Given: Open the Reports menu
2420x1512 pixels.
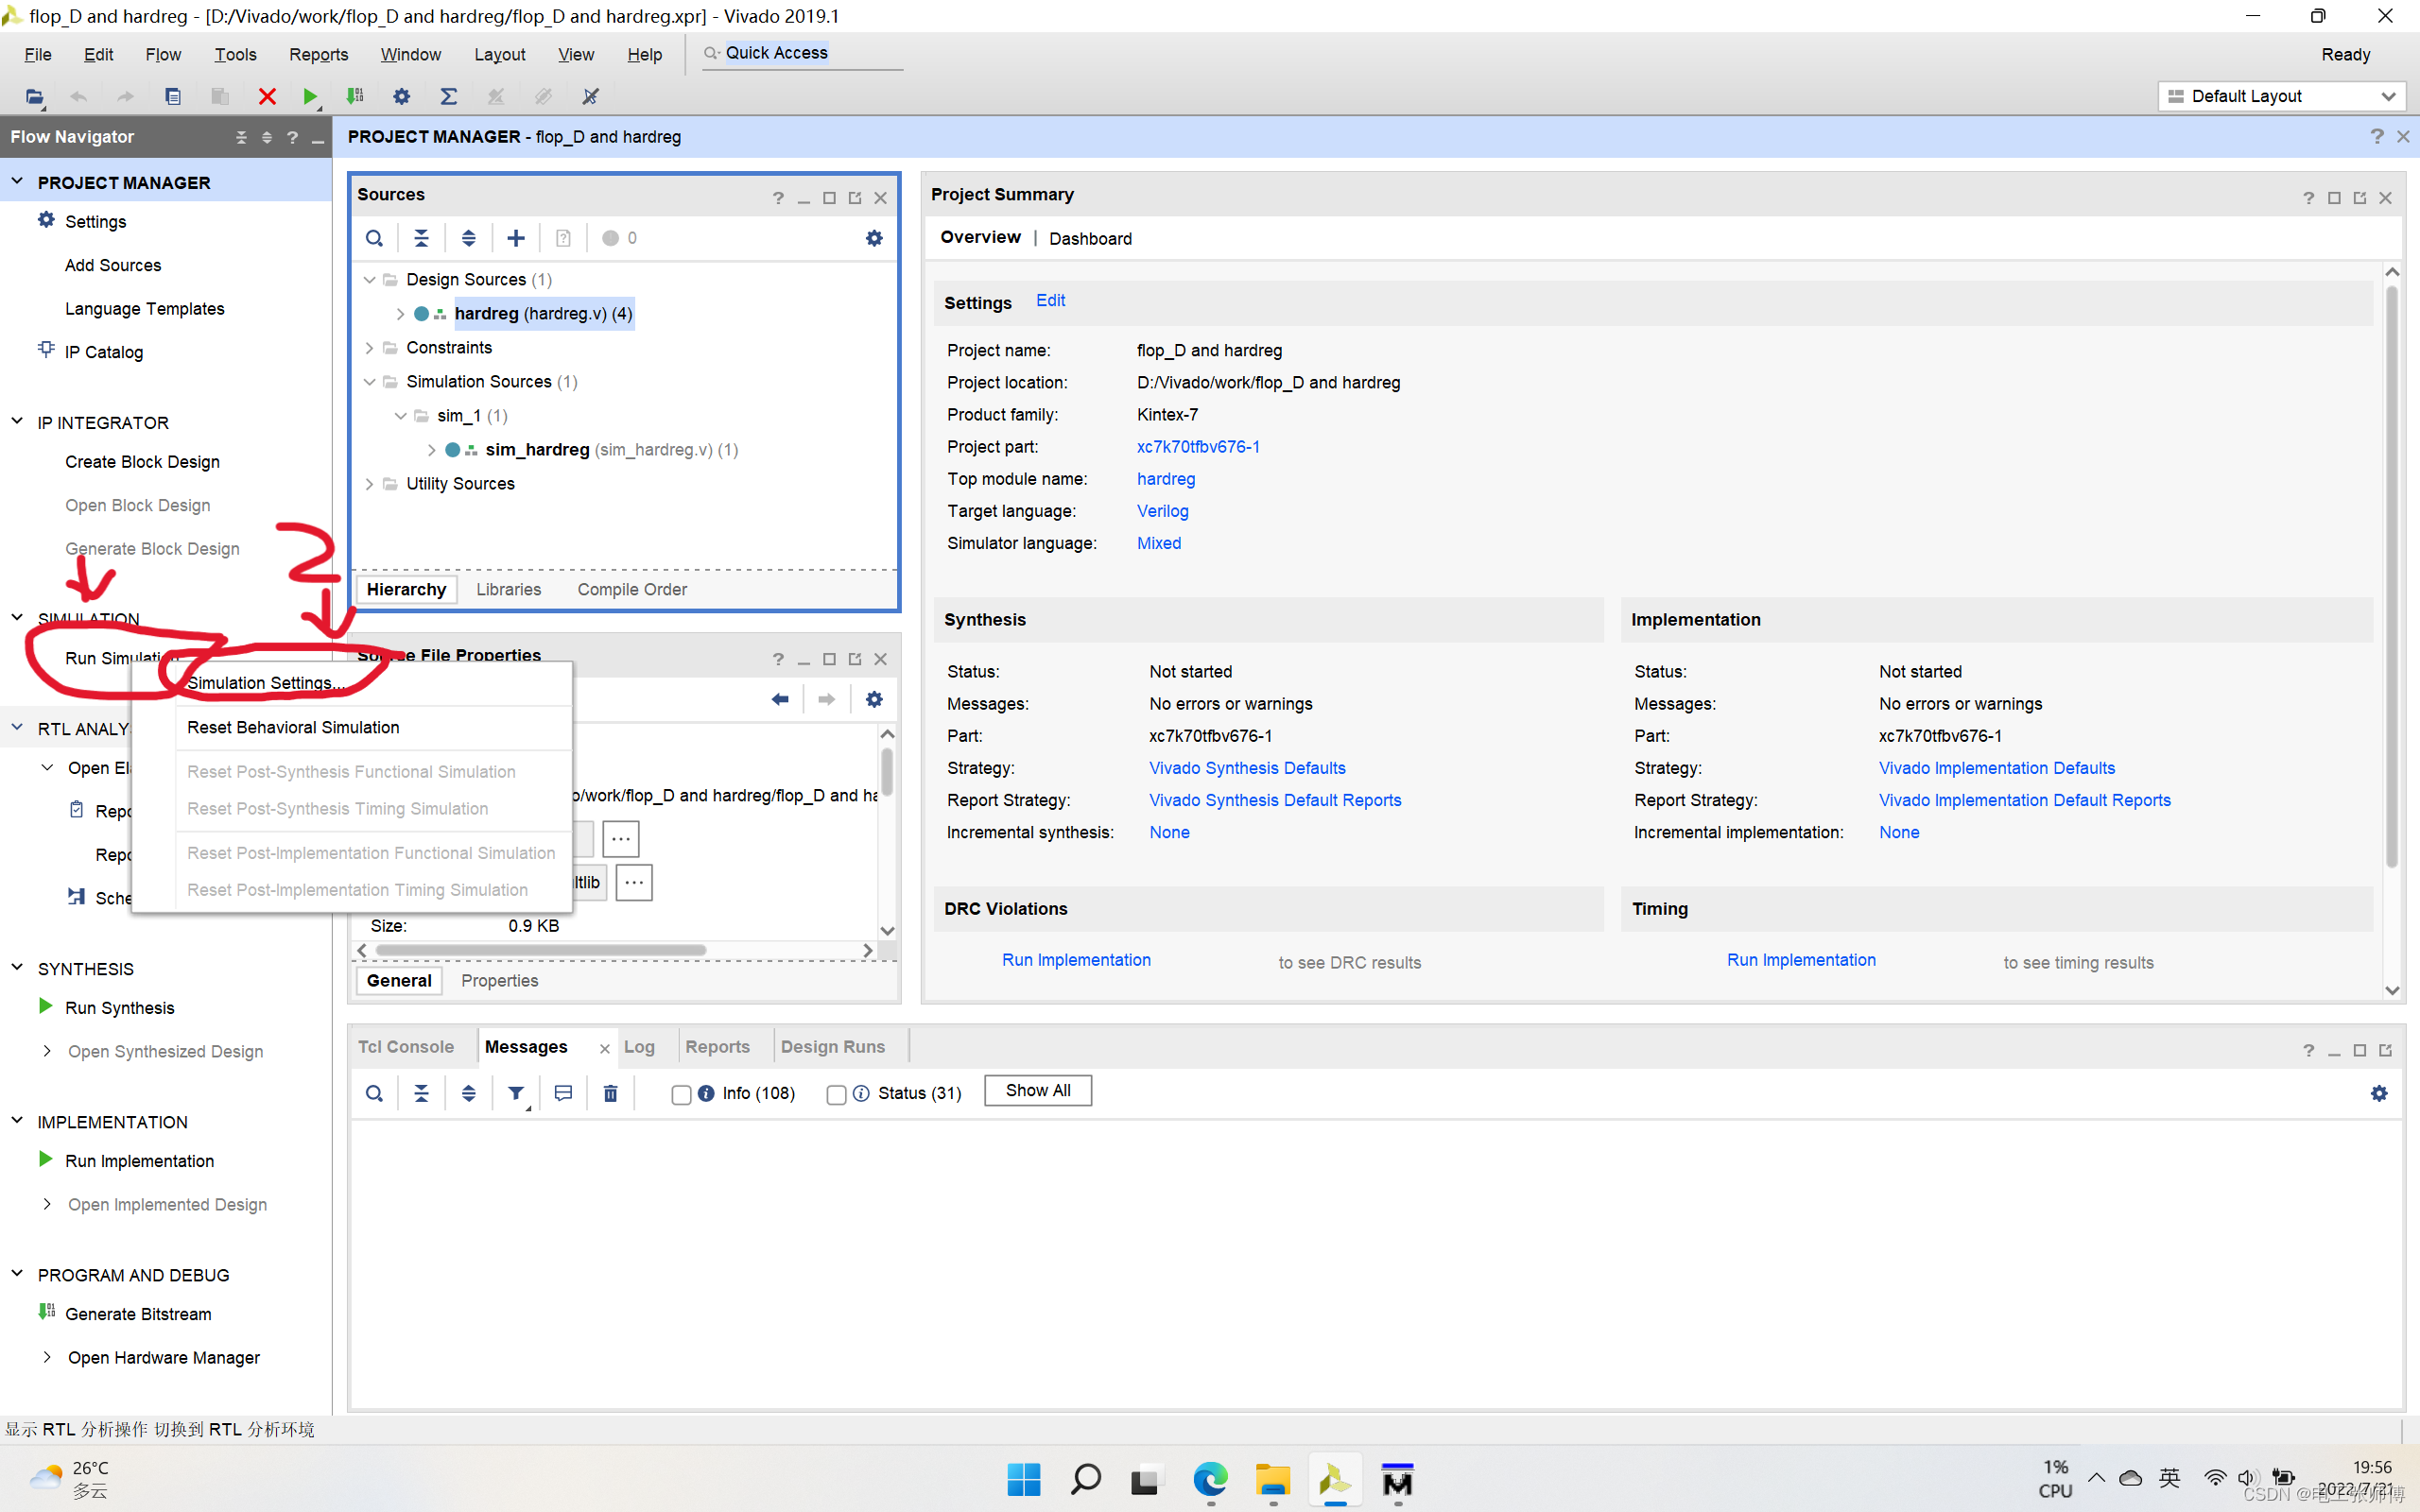Looking at the screenshot, I should [x=318, y=54].
